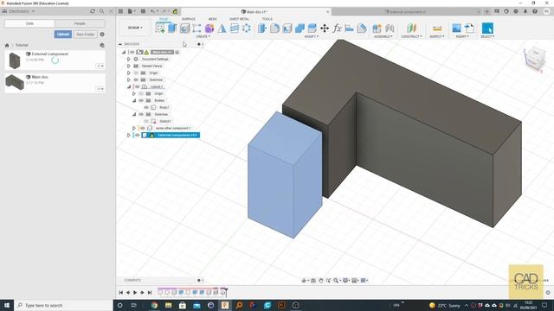Open data panel settings gear
Screen dimensions: 554x311
click(102, 35)
